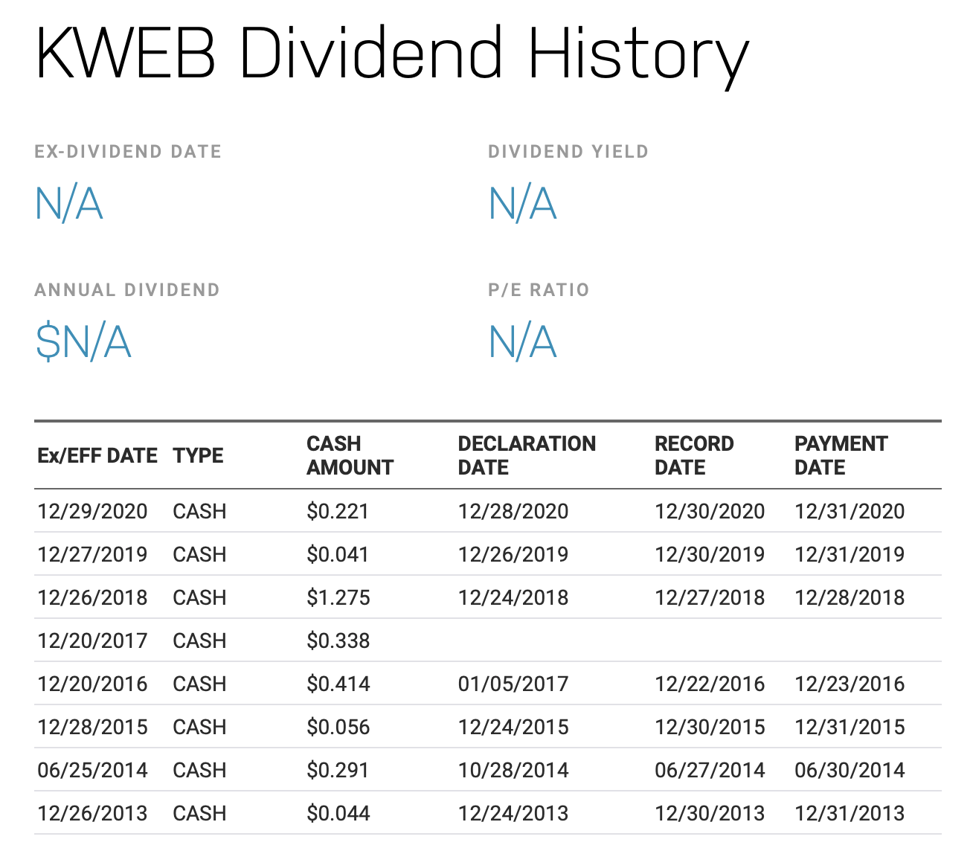Select the $0.056 cash amount
The height and width of the screenshot is (851, 973).
[338, 728]
